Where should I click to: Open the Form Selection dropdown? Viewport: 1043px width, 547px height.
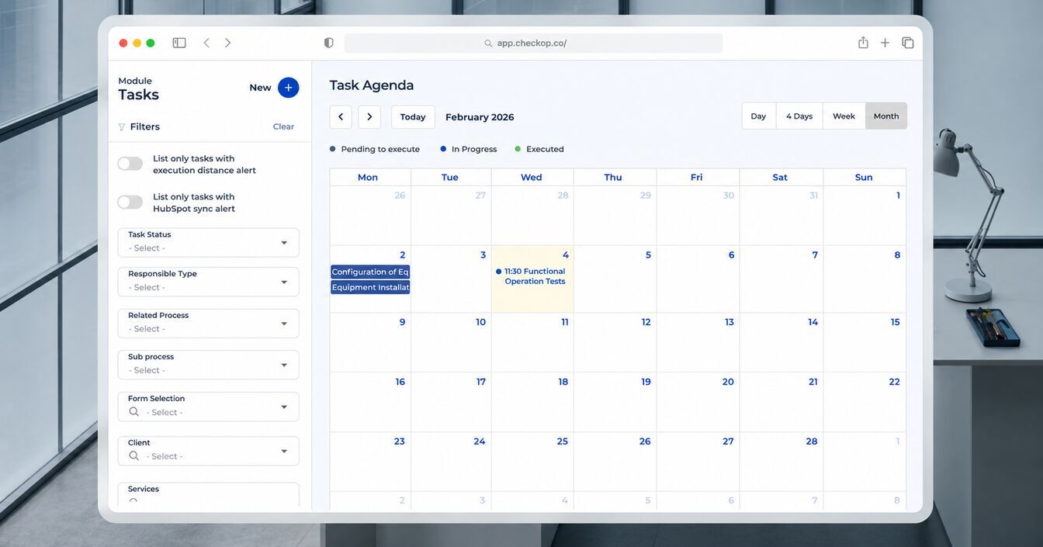[x=208, y=407]
